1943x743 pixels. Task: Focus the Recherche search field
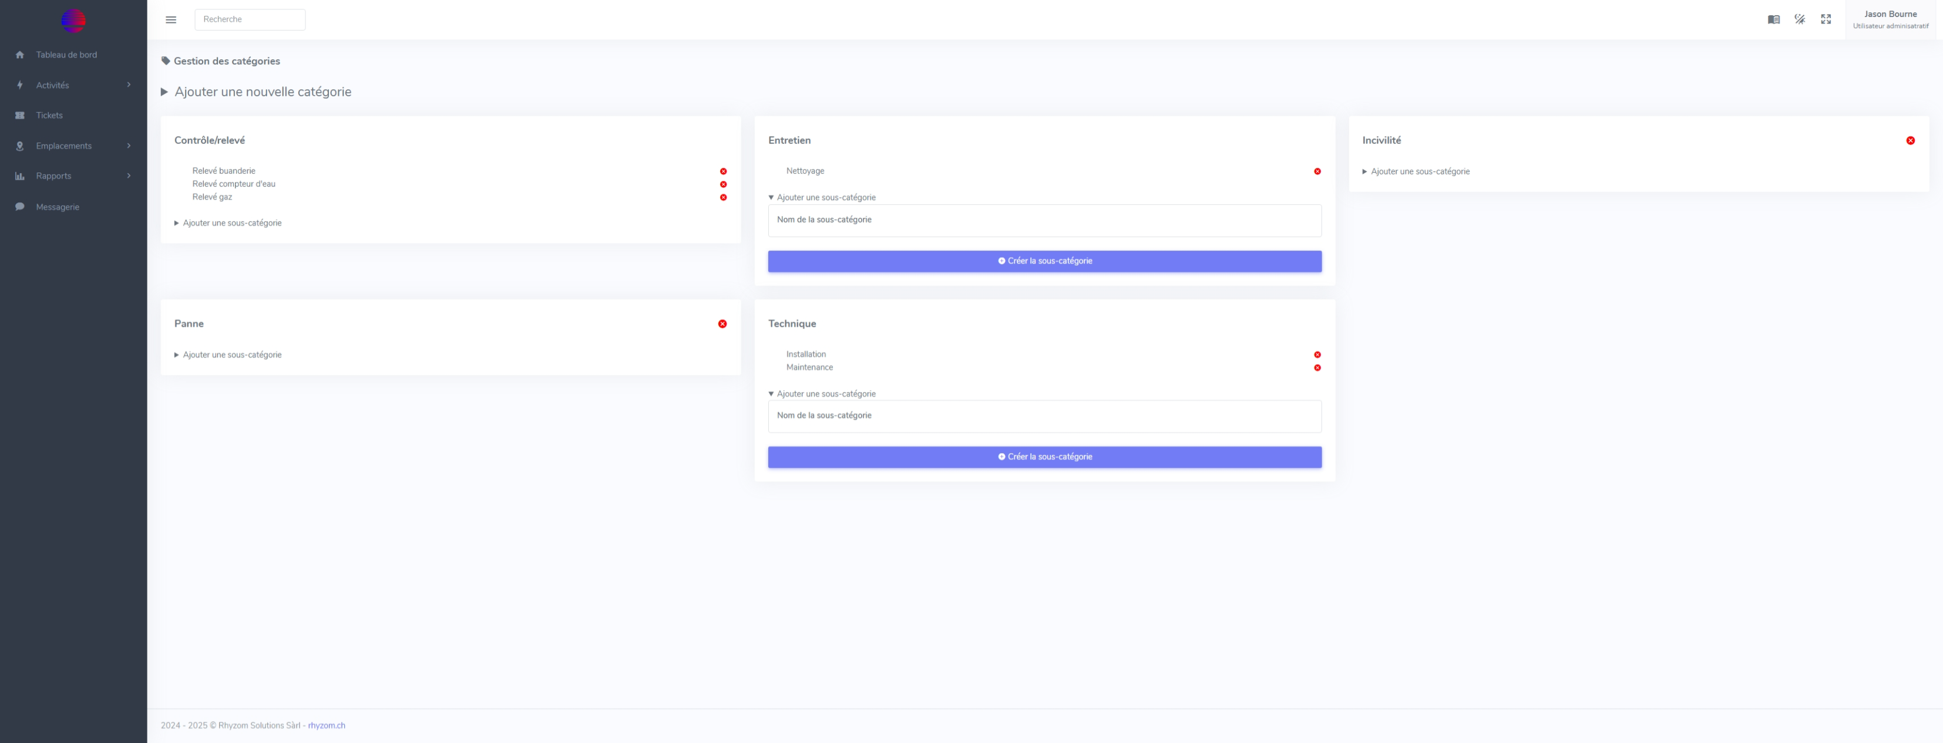coord(250,19)
